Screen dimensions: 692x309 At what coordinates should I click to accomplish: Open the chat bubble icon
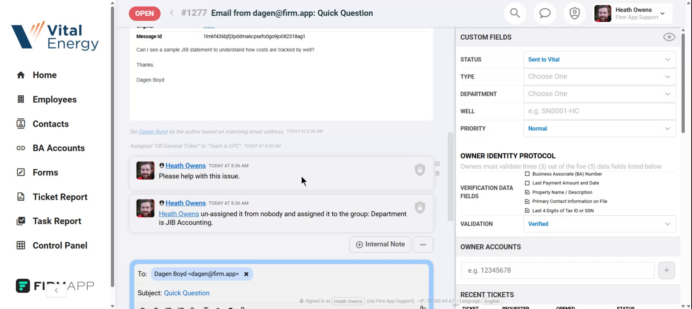(545, 13)
